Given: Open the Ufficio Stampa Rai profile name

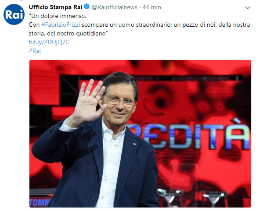Looking at the screenshot, I should coord(55,7).
